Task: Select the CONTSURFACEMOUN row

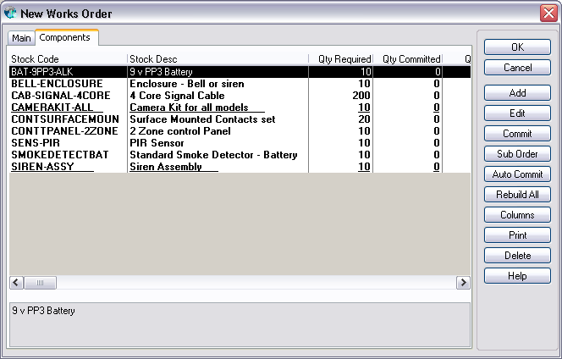Action: tap(240, 119)
